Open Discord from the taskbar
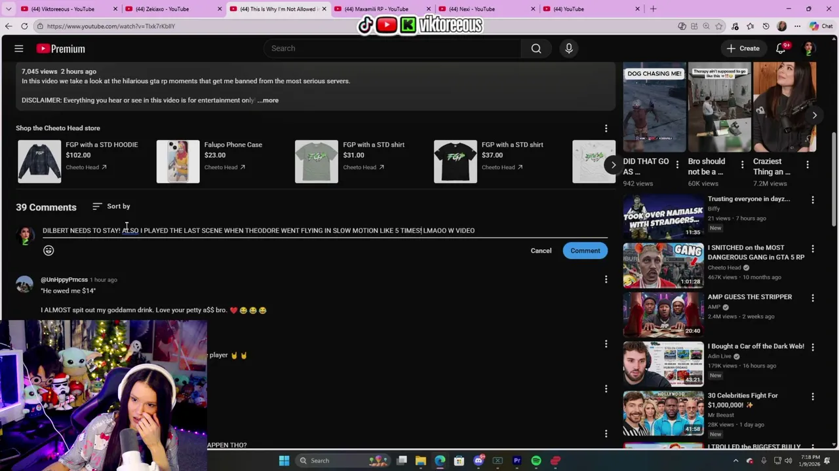This screenshot has width=839, height=471. 478,461
